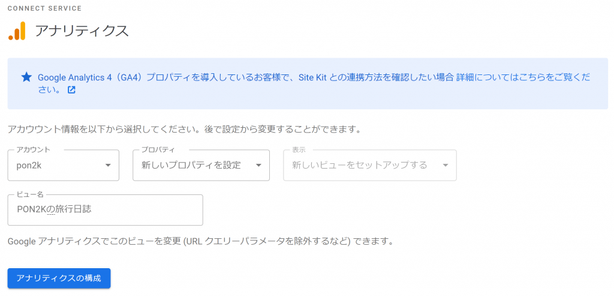Click the プロパティ field label
The image size is (614, 297).
(x=158, y=149)
